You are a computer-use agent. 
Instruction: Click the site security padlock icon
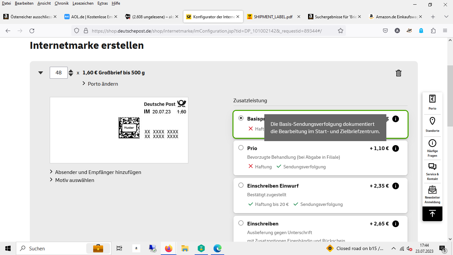[x=86, y=31]
